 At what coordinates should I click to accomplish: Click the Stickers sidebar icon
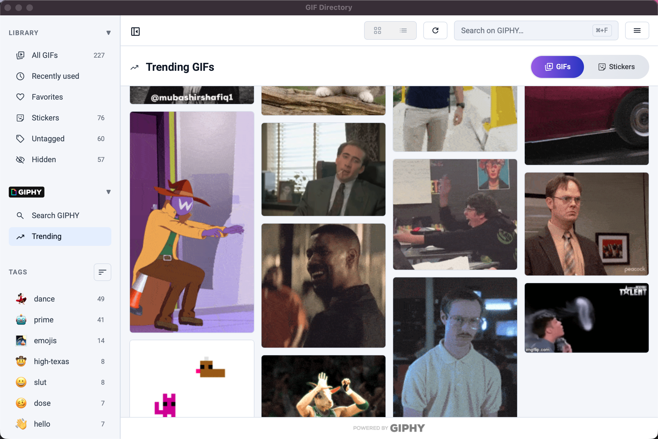(20, 118)
